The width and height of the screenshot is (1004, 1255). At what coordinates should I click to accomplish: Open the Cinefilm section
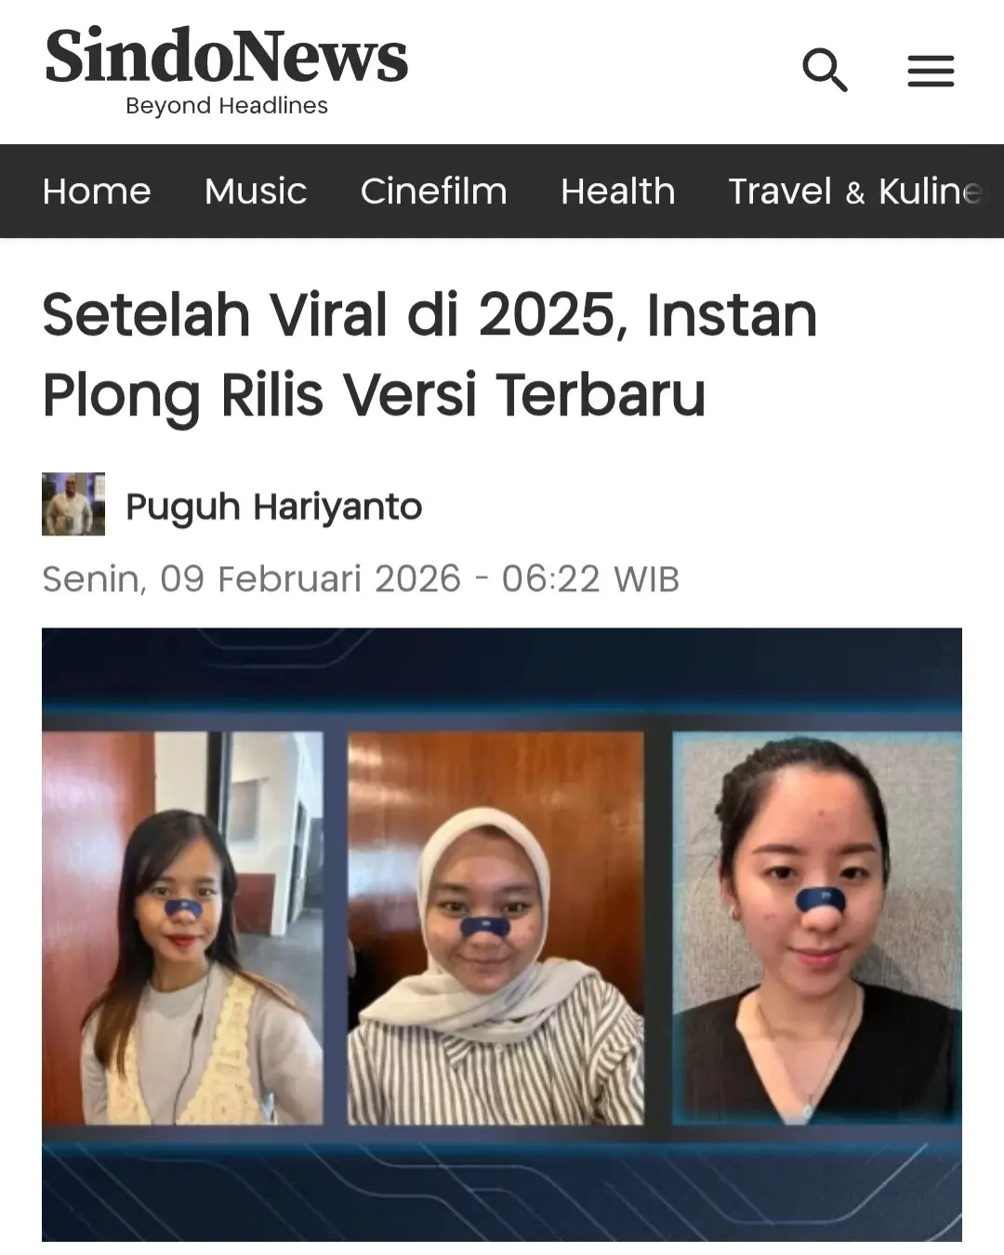coord(434,192)
